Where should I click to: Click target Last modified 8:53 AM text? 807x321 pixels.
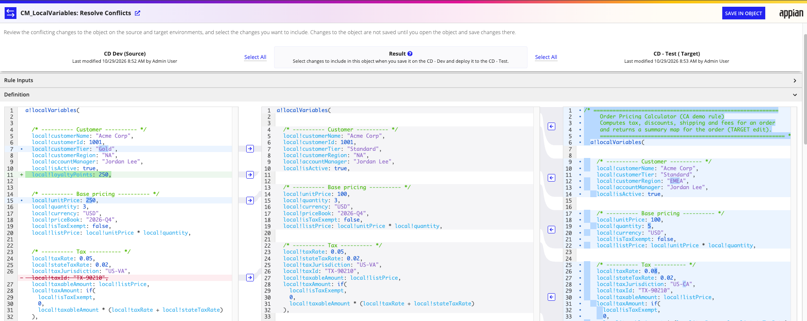coord(677,62)
